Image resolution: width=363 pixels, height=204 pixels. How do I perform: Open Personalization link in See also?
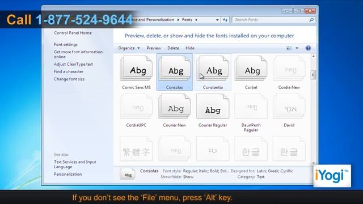click(68, 174)
